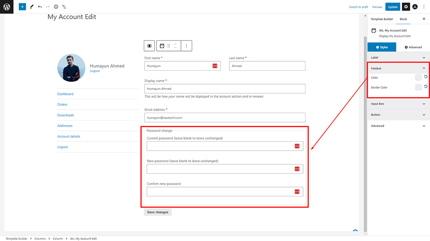Click the WordPress logo icon

pyautogui.click(x=7, y=7)
